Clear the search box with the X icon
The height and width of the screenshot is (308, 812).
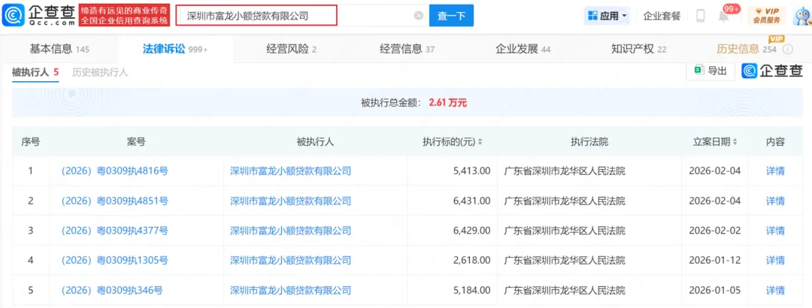pyautogui.click(x=419, y=16)
